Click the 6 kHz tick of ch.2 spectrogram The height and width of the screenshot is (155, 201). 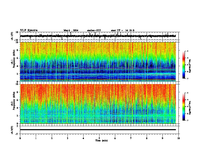coord(18,100)
